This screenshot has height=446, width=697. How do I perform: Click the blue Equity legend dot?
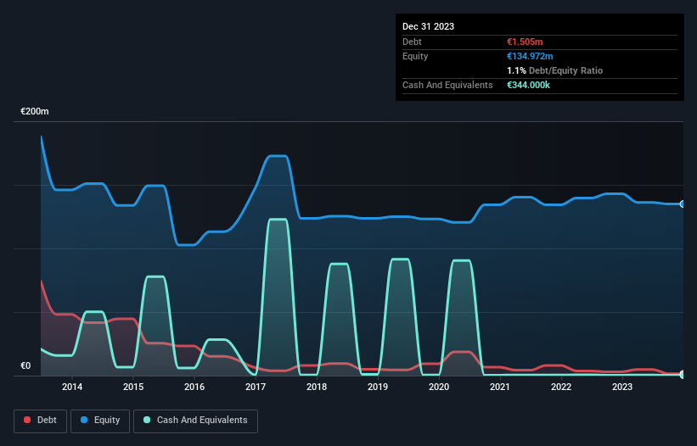84,420
